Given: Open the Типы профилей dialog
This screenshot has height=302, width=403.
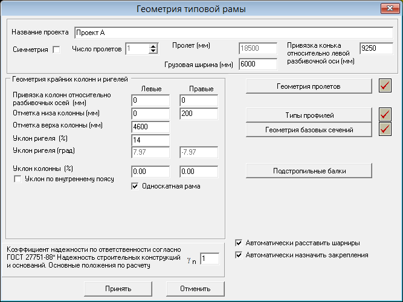Looking at the screenshot, I should (309, 115).
